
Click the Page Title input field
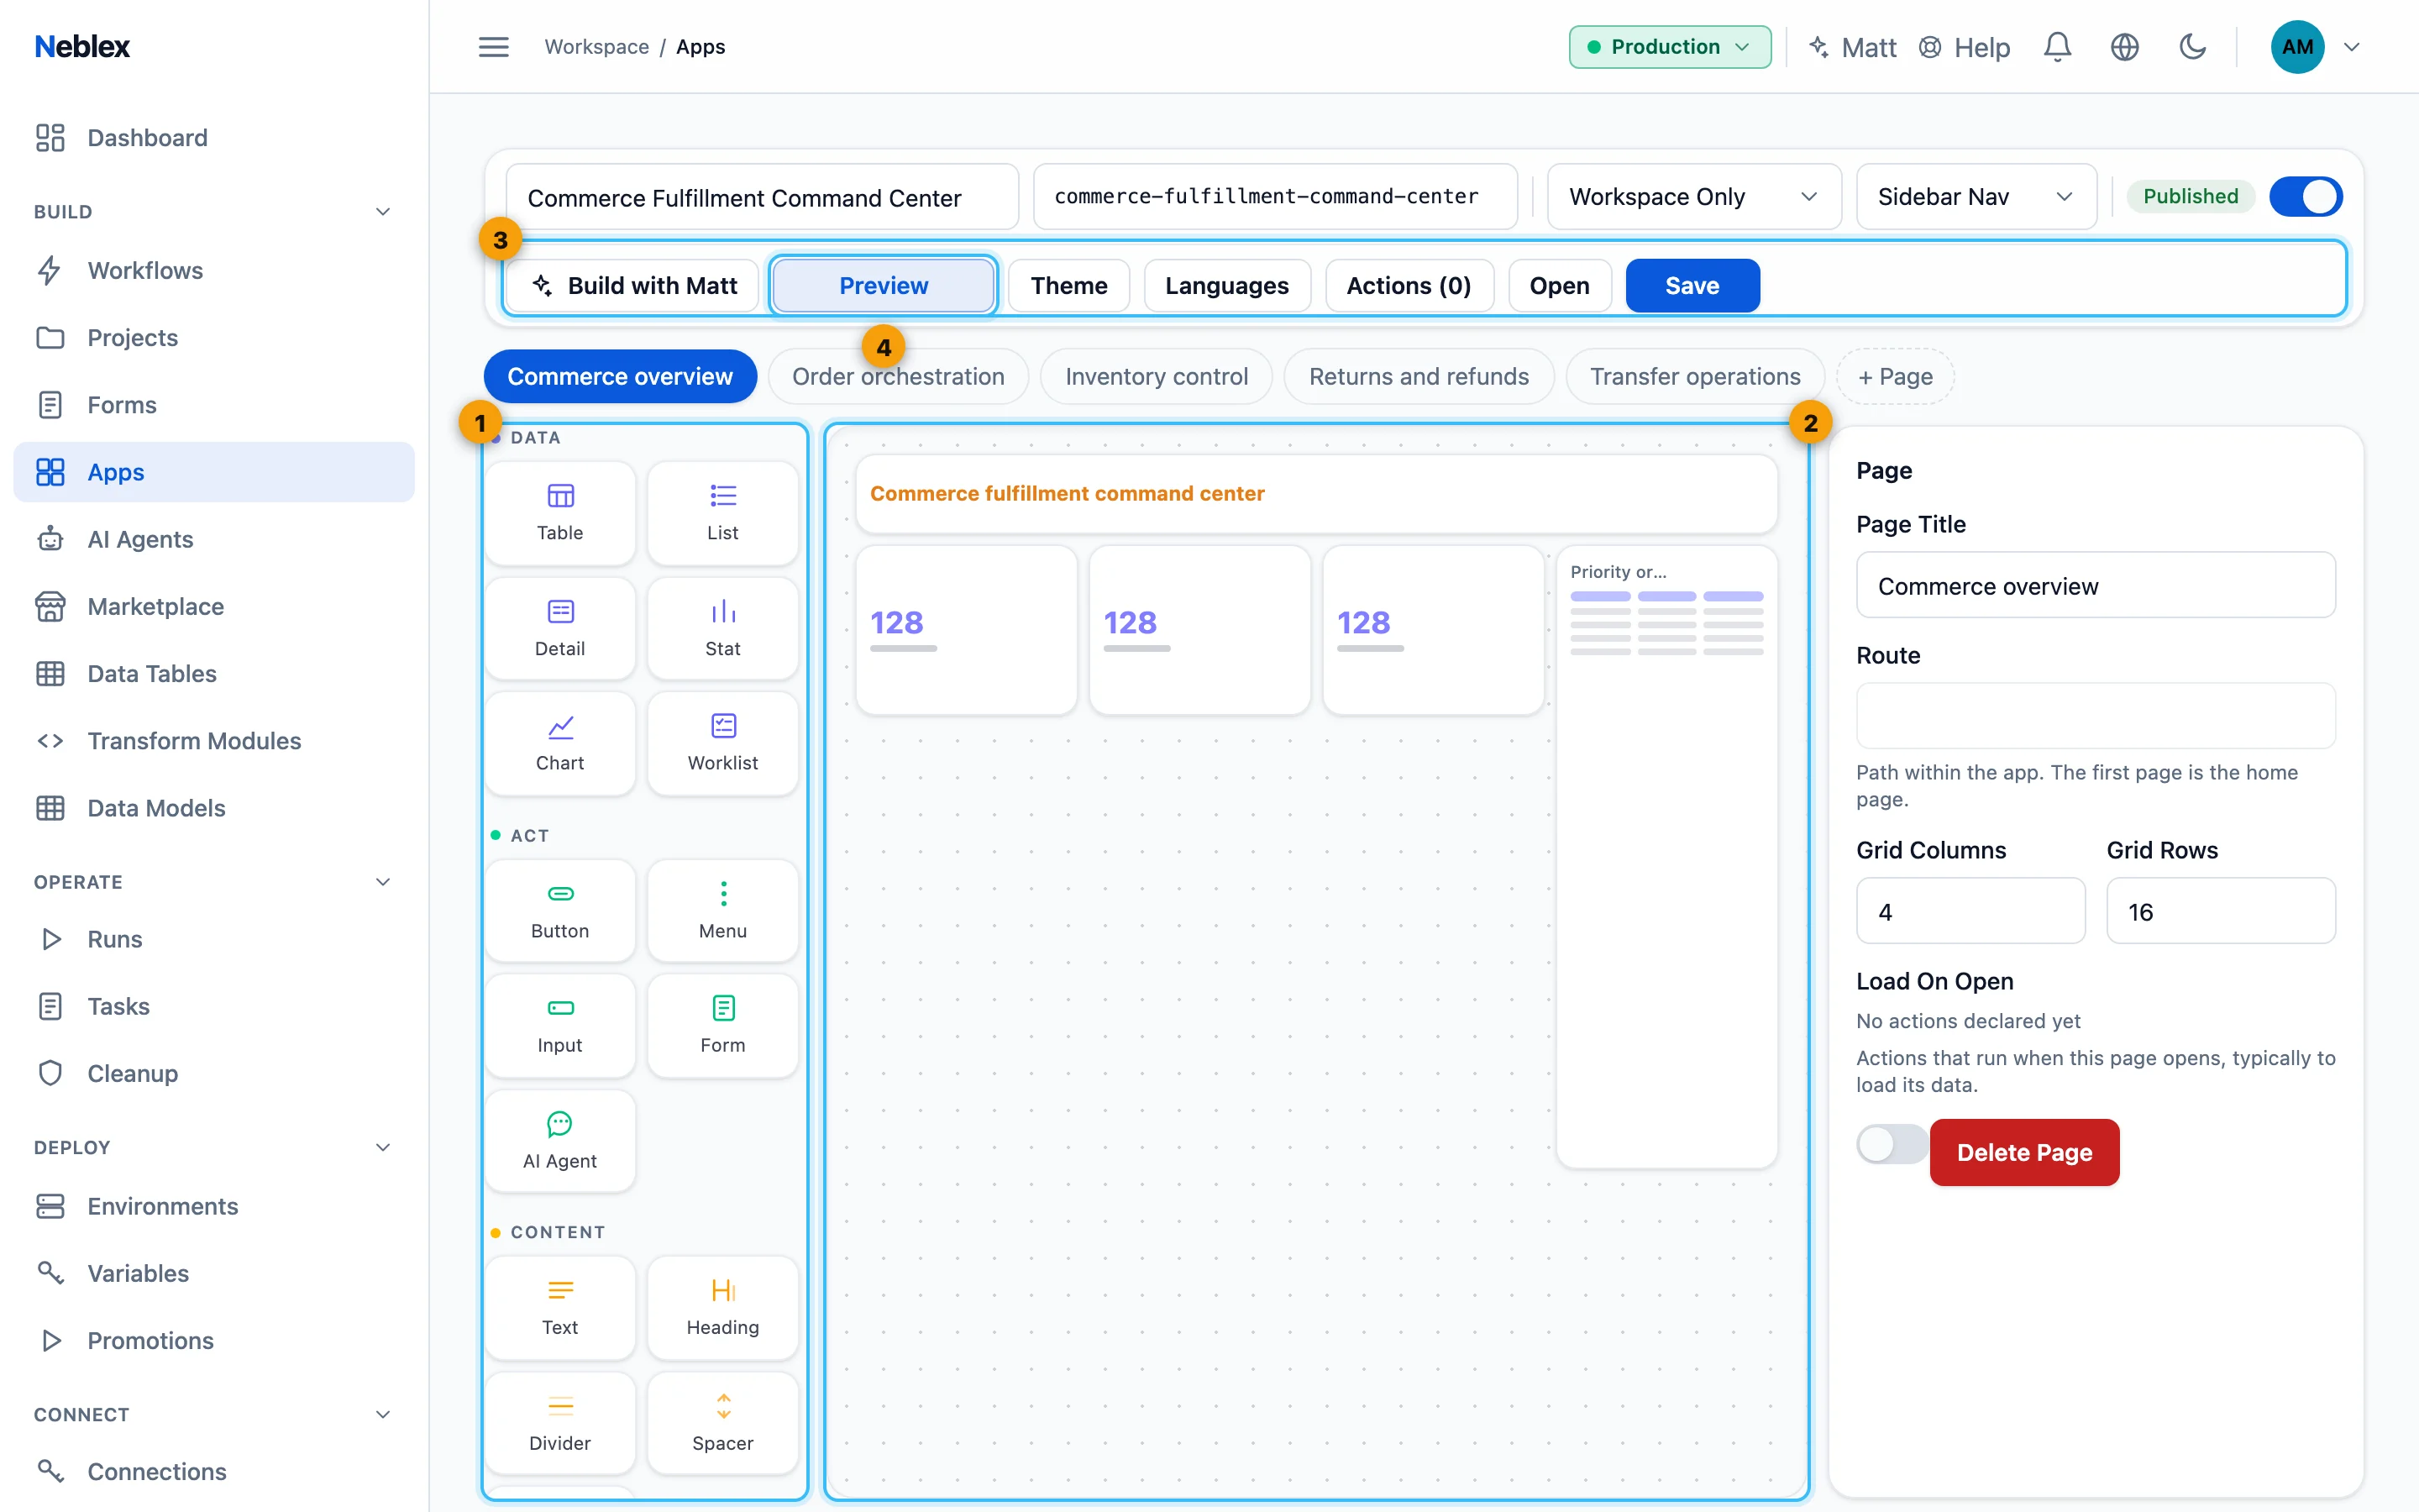[2095, 585]
